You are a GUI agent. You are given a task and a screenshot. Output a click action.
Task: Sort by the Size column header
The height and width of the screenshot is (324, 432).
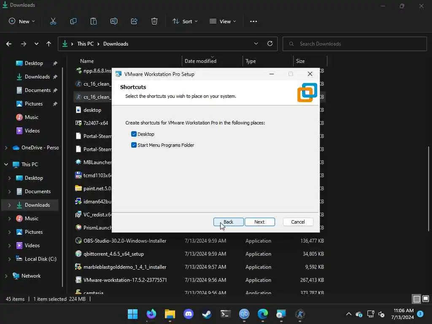click(x=310, y=61)
